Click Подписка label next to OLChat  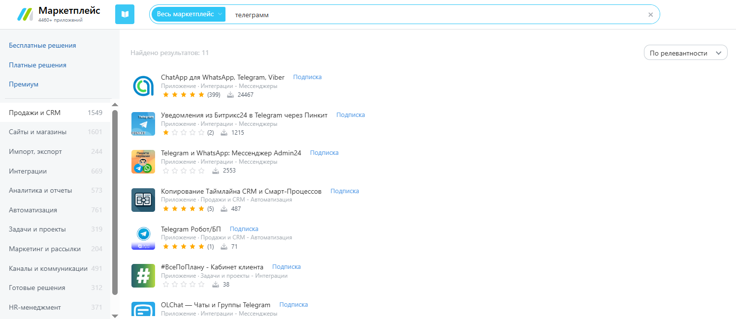[x=293, y=304]
